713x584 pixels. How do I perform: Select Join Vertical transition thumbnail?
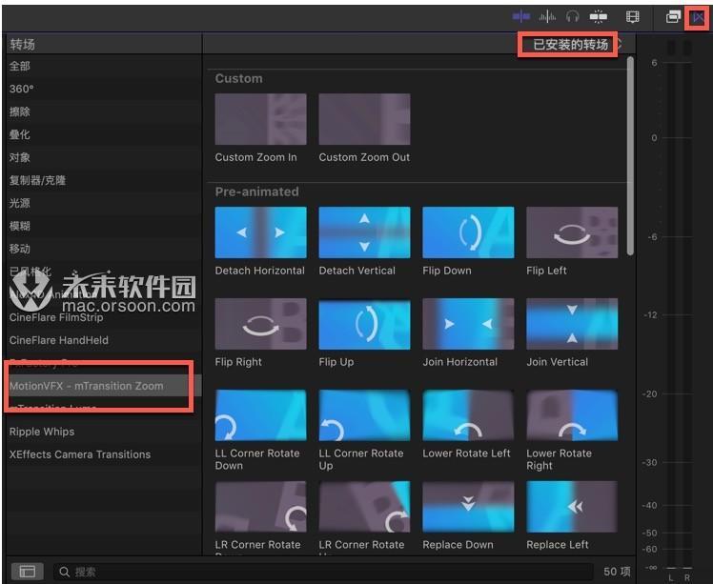pos(572,324)
